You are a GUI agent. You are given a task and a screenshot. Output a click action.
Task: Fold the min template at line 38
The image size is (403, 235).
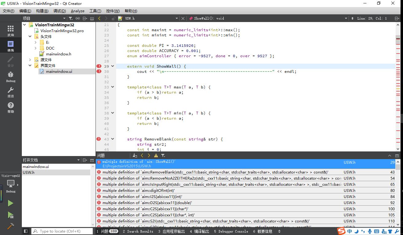(113, 113)
